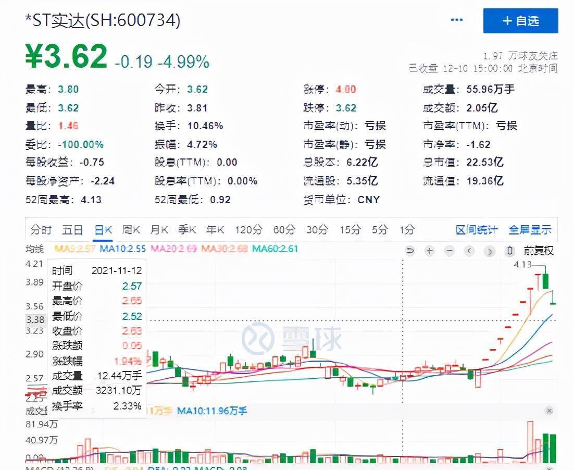Open the 60分 timeframe tab
Screen dimensions: 574x470
coord(282,229)
